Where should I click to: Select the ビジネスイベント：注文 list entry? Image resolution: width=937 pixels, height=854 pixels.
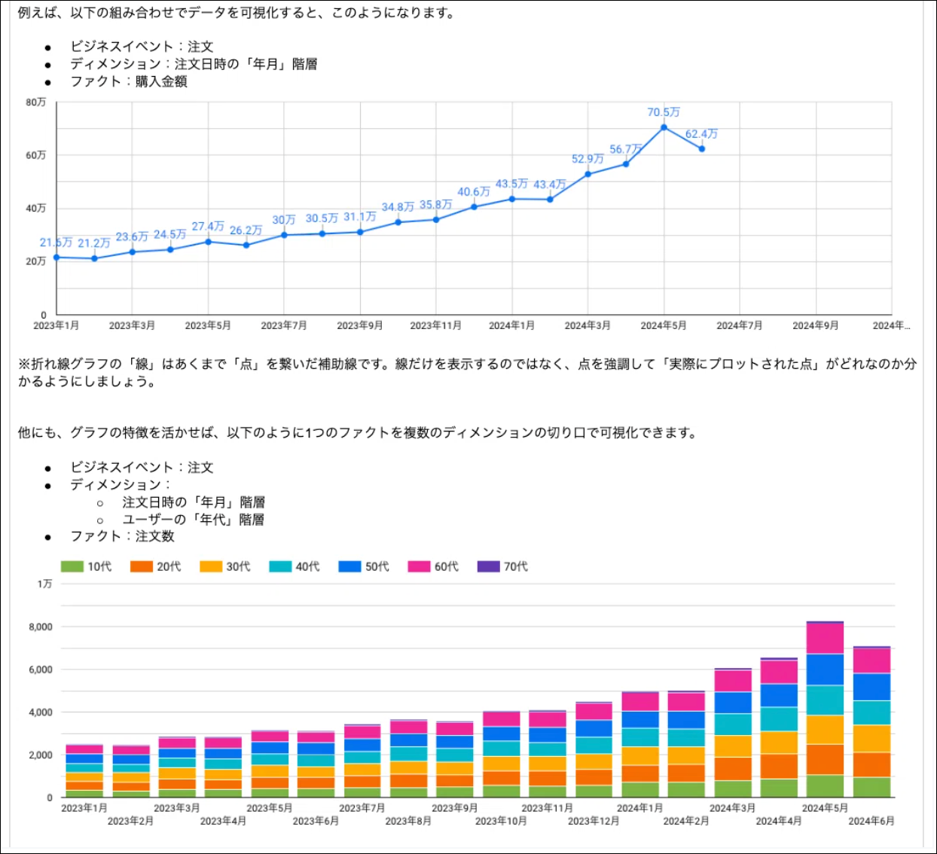(x=142, y=467)
